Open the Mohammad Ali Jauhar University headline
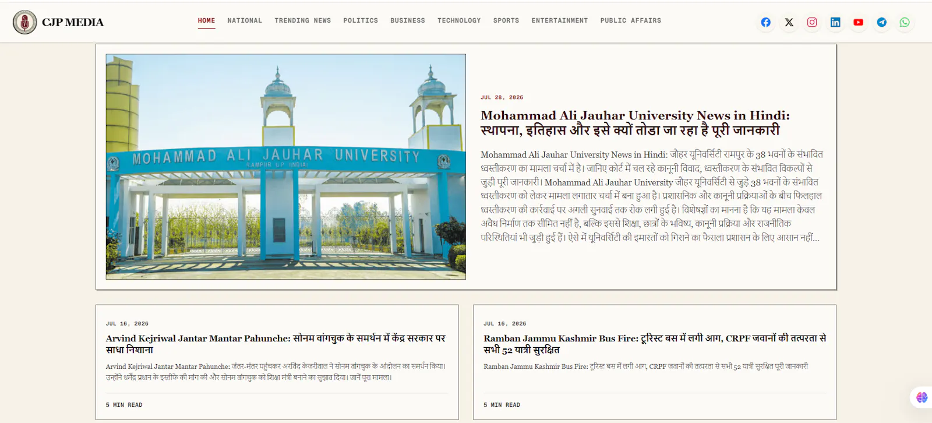 tap(635, 122)
